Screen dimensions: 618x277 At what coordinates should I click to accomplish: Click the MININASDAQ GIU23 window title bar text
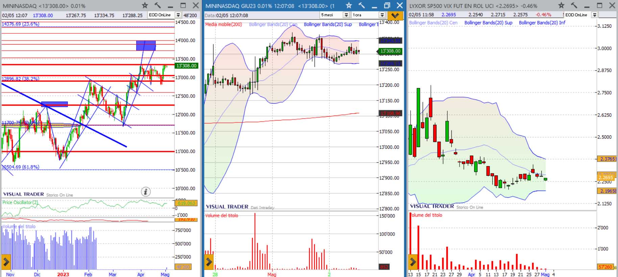tap(270, 6)
